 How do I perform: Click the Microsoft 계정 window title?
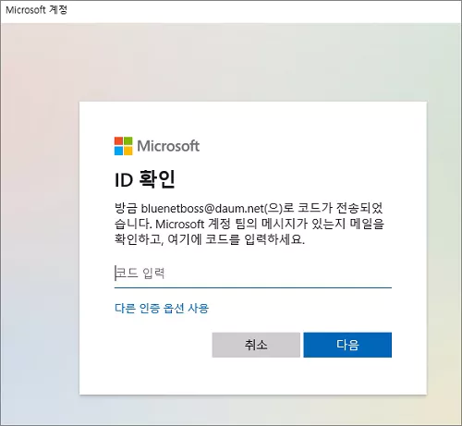point(36,10)
